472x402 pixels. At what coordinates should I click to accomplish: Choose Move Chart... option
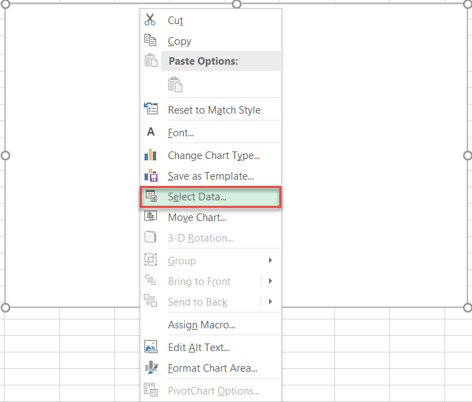point(211,217)
